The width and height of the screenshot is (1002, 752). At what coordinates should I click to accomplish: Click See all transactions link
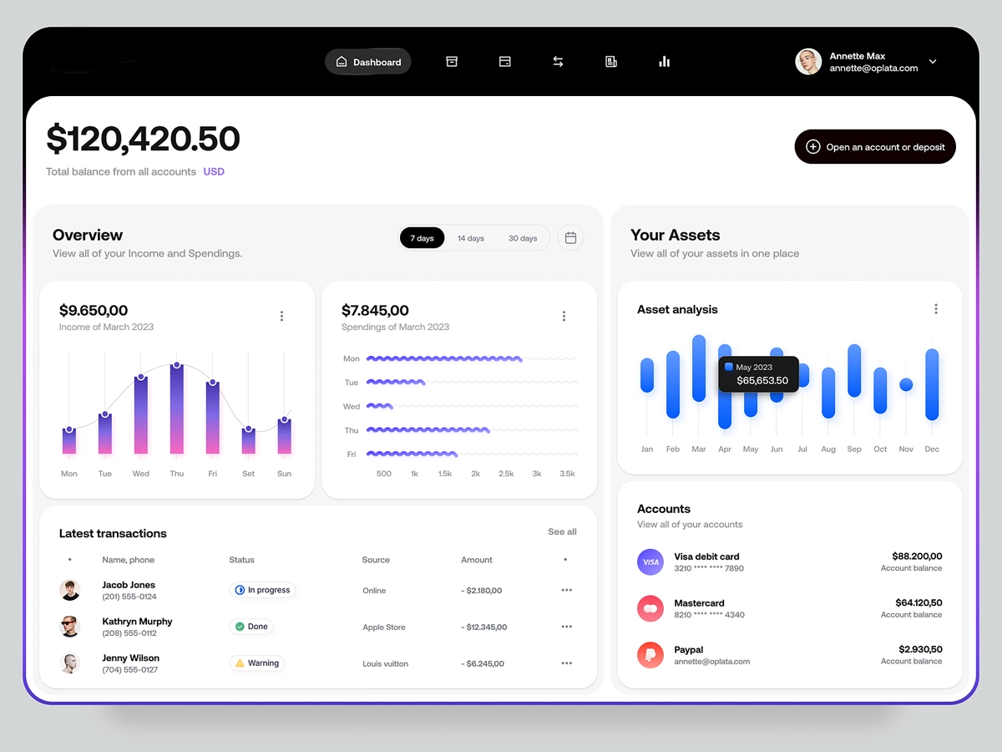coord(562,531)
